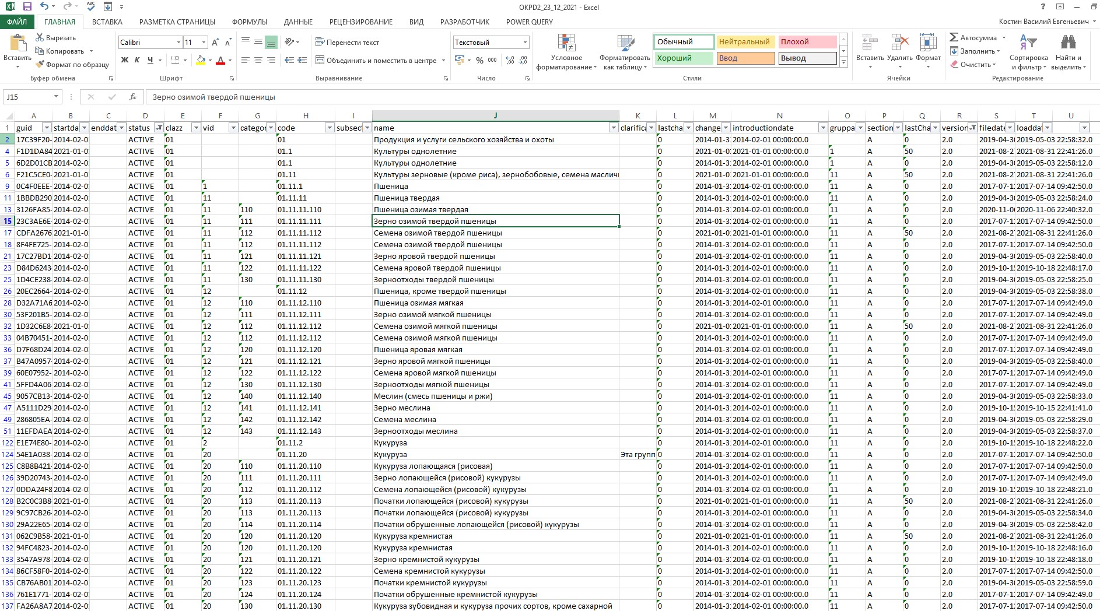Apply the green Хороший cell style

[683, 58]
